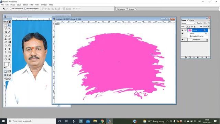Select the Dodge tool

(9, 45)
